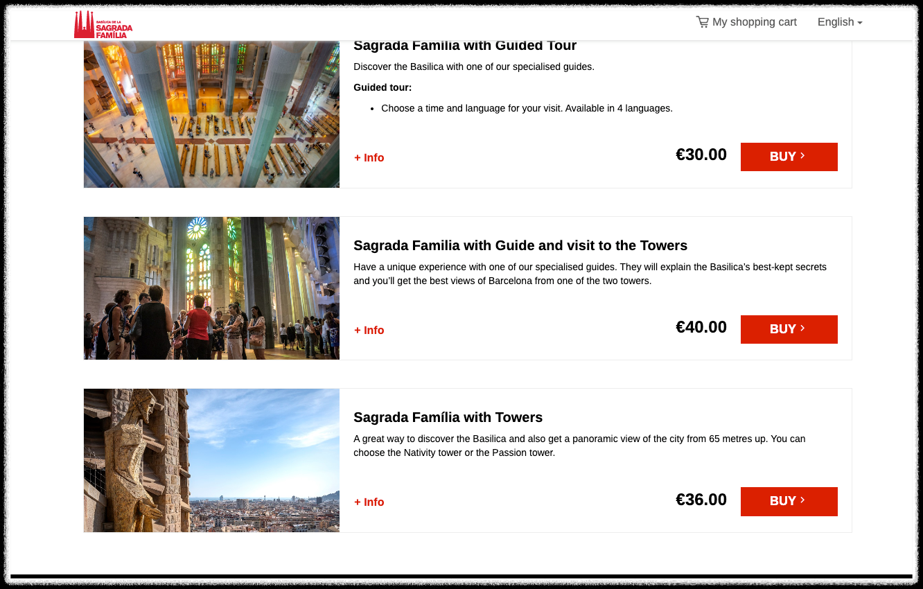Expand + Info for Guided Tour
This screenshot has height=589, width=923.
[x=369, y=158]
